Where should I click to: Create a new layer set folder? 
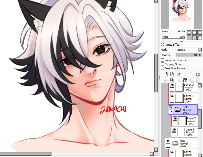pos(178,74)
